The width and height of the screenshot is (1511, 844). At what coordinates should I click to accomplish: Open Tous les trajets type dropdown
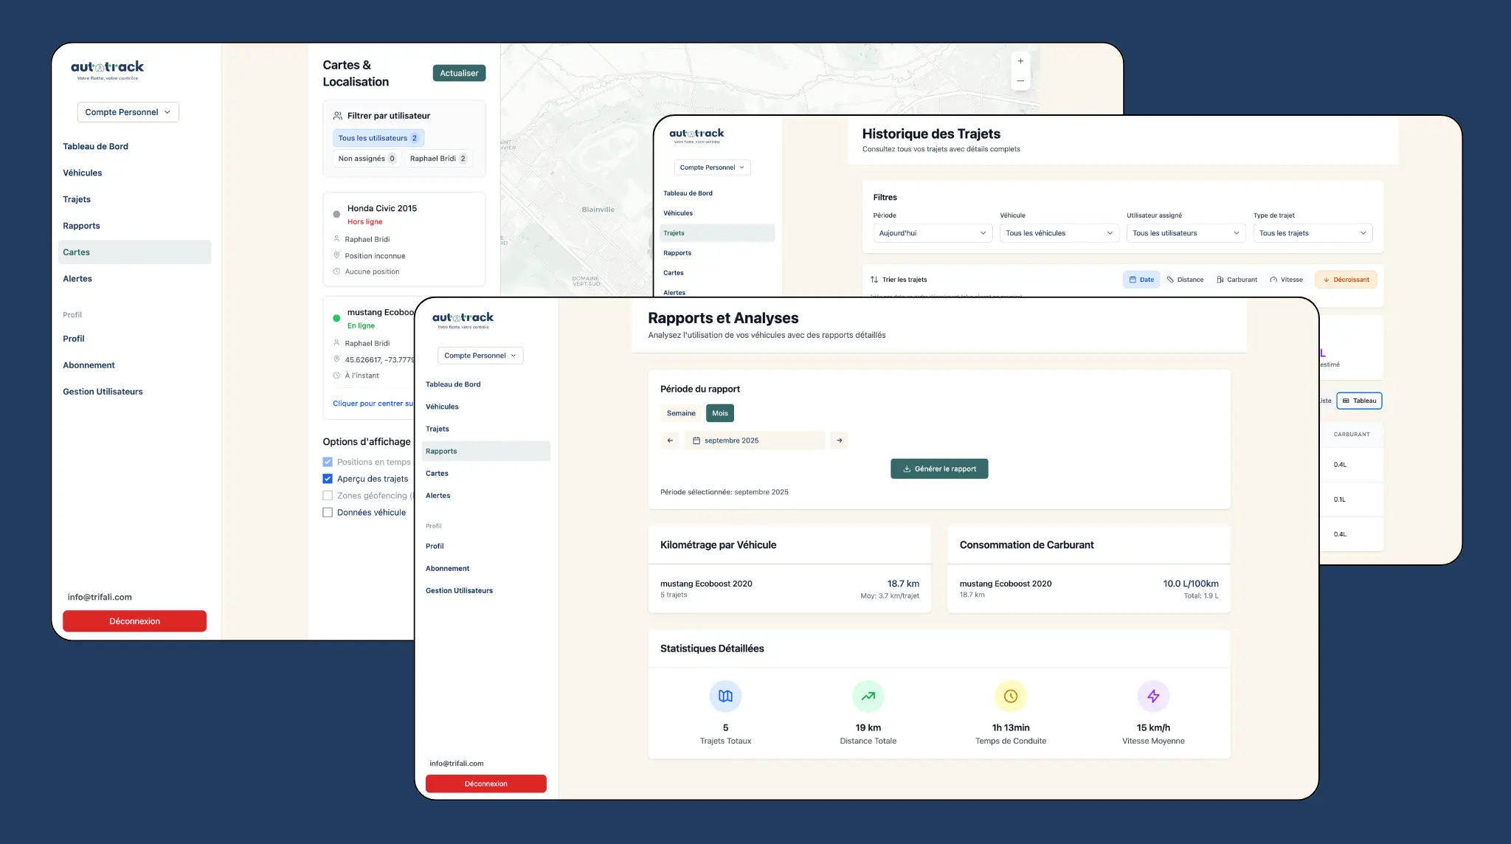point(1313,233)
